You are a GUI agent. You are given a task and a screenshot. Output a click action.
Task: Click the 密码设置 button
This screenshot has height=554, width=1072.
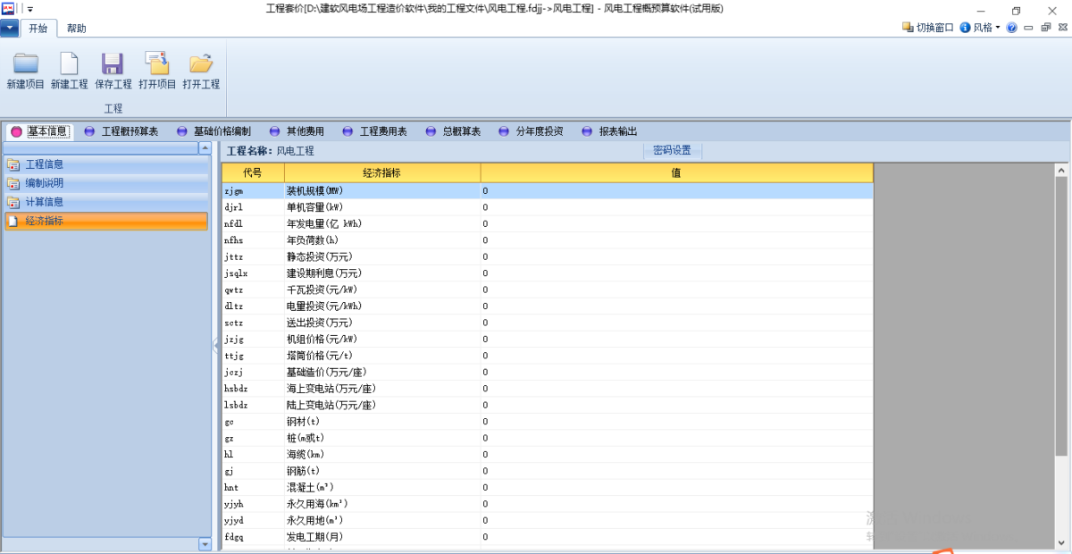click(x=673, y=151)
